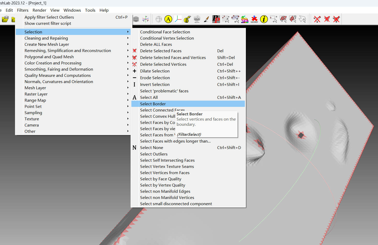Select the faces in rectangular region tool

pos(283,19)
